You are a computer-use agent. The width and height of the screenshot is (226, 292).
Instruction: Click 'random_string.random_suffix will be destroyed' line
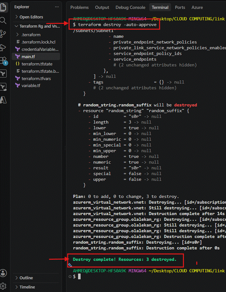(137, 105)
